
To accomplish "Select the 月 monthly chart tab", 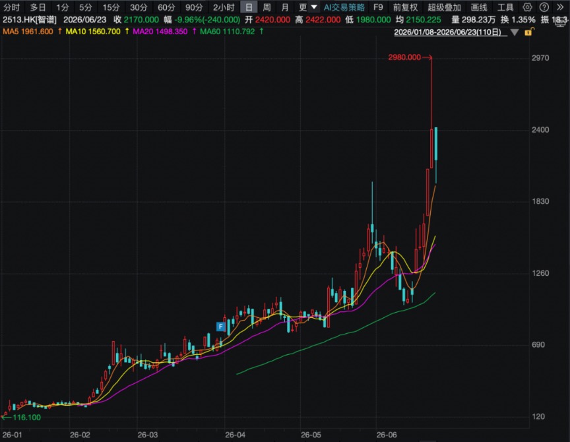I will click(x=285, y=7).
